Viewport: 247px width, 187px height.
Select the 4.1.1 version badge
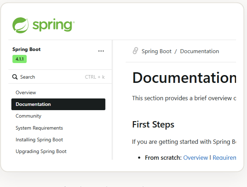click(20, 59)
